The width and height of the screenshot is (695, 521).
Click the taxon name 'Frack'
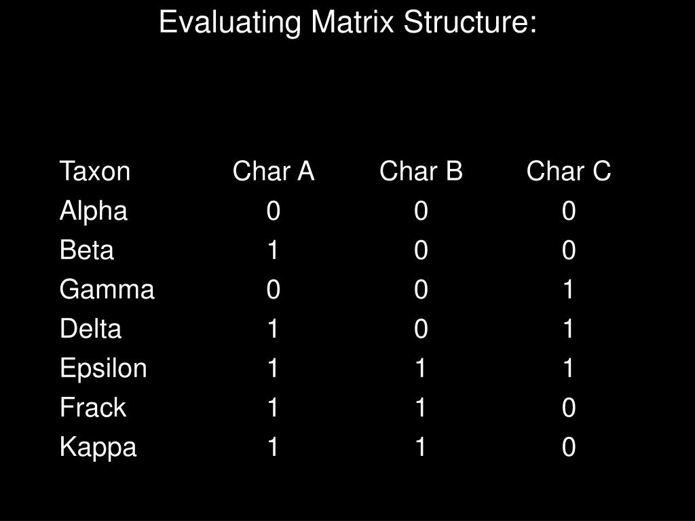(x=93, y=408)
